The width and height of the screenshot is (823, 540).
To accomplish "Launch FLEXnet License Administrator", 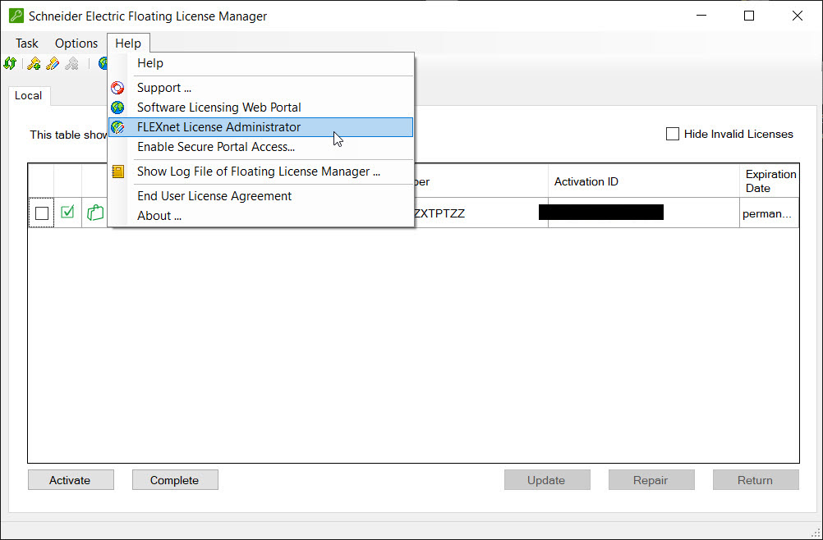I will click(x=261, y=127).
